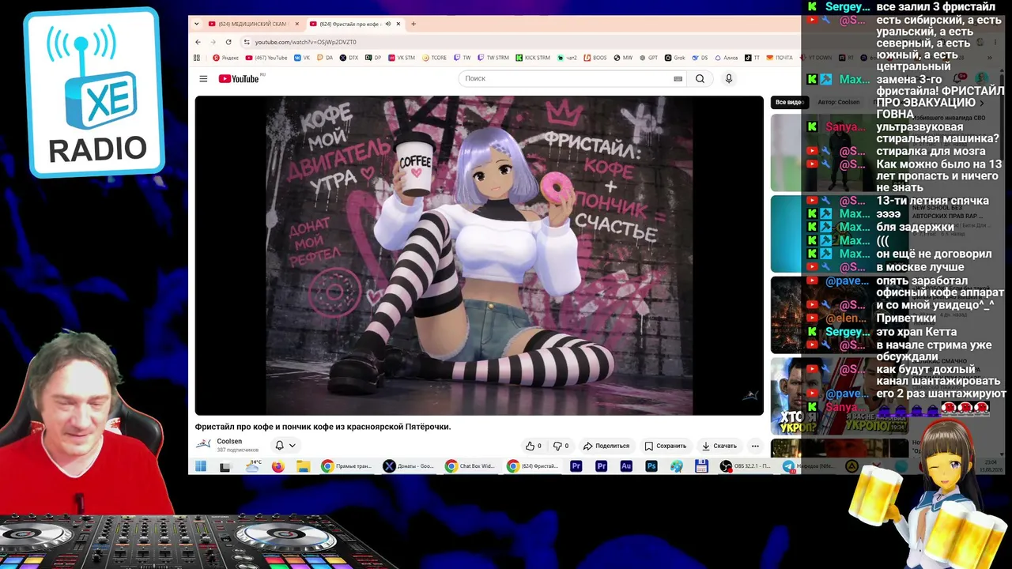This screenshot has height=569, width=1012.
Task: Open the weather widget on taskbar
Action: [253, 466]
